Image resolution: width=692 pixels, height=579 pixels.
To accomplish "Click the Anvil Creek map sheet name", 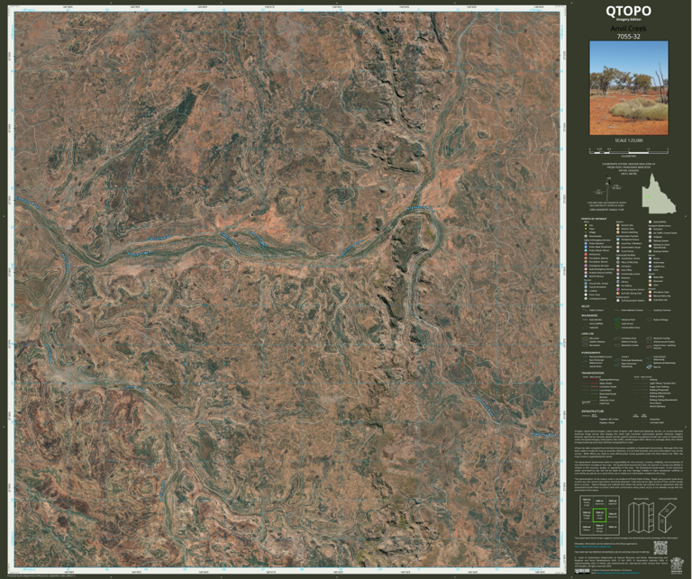I will (628, 29).
